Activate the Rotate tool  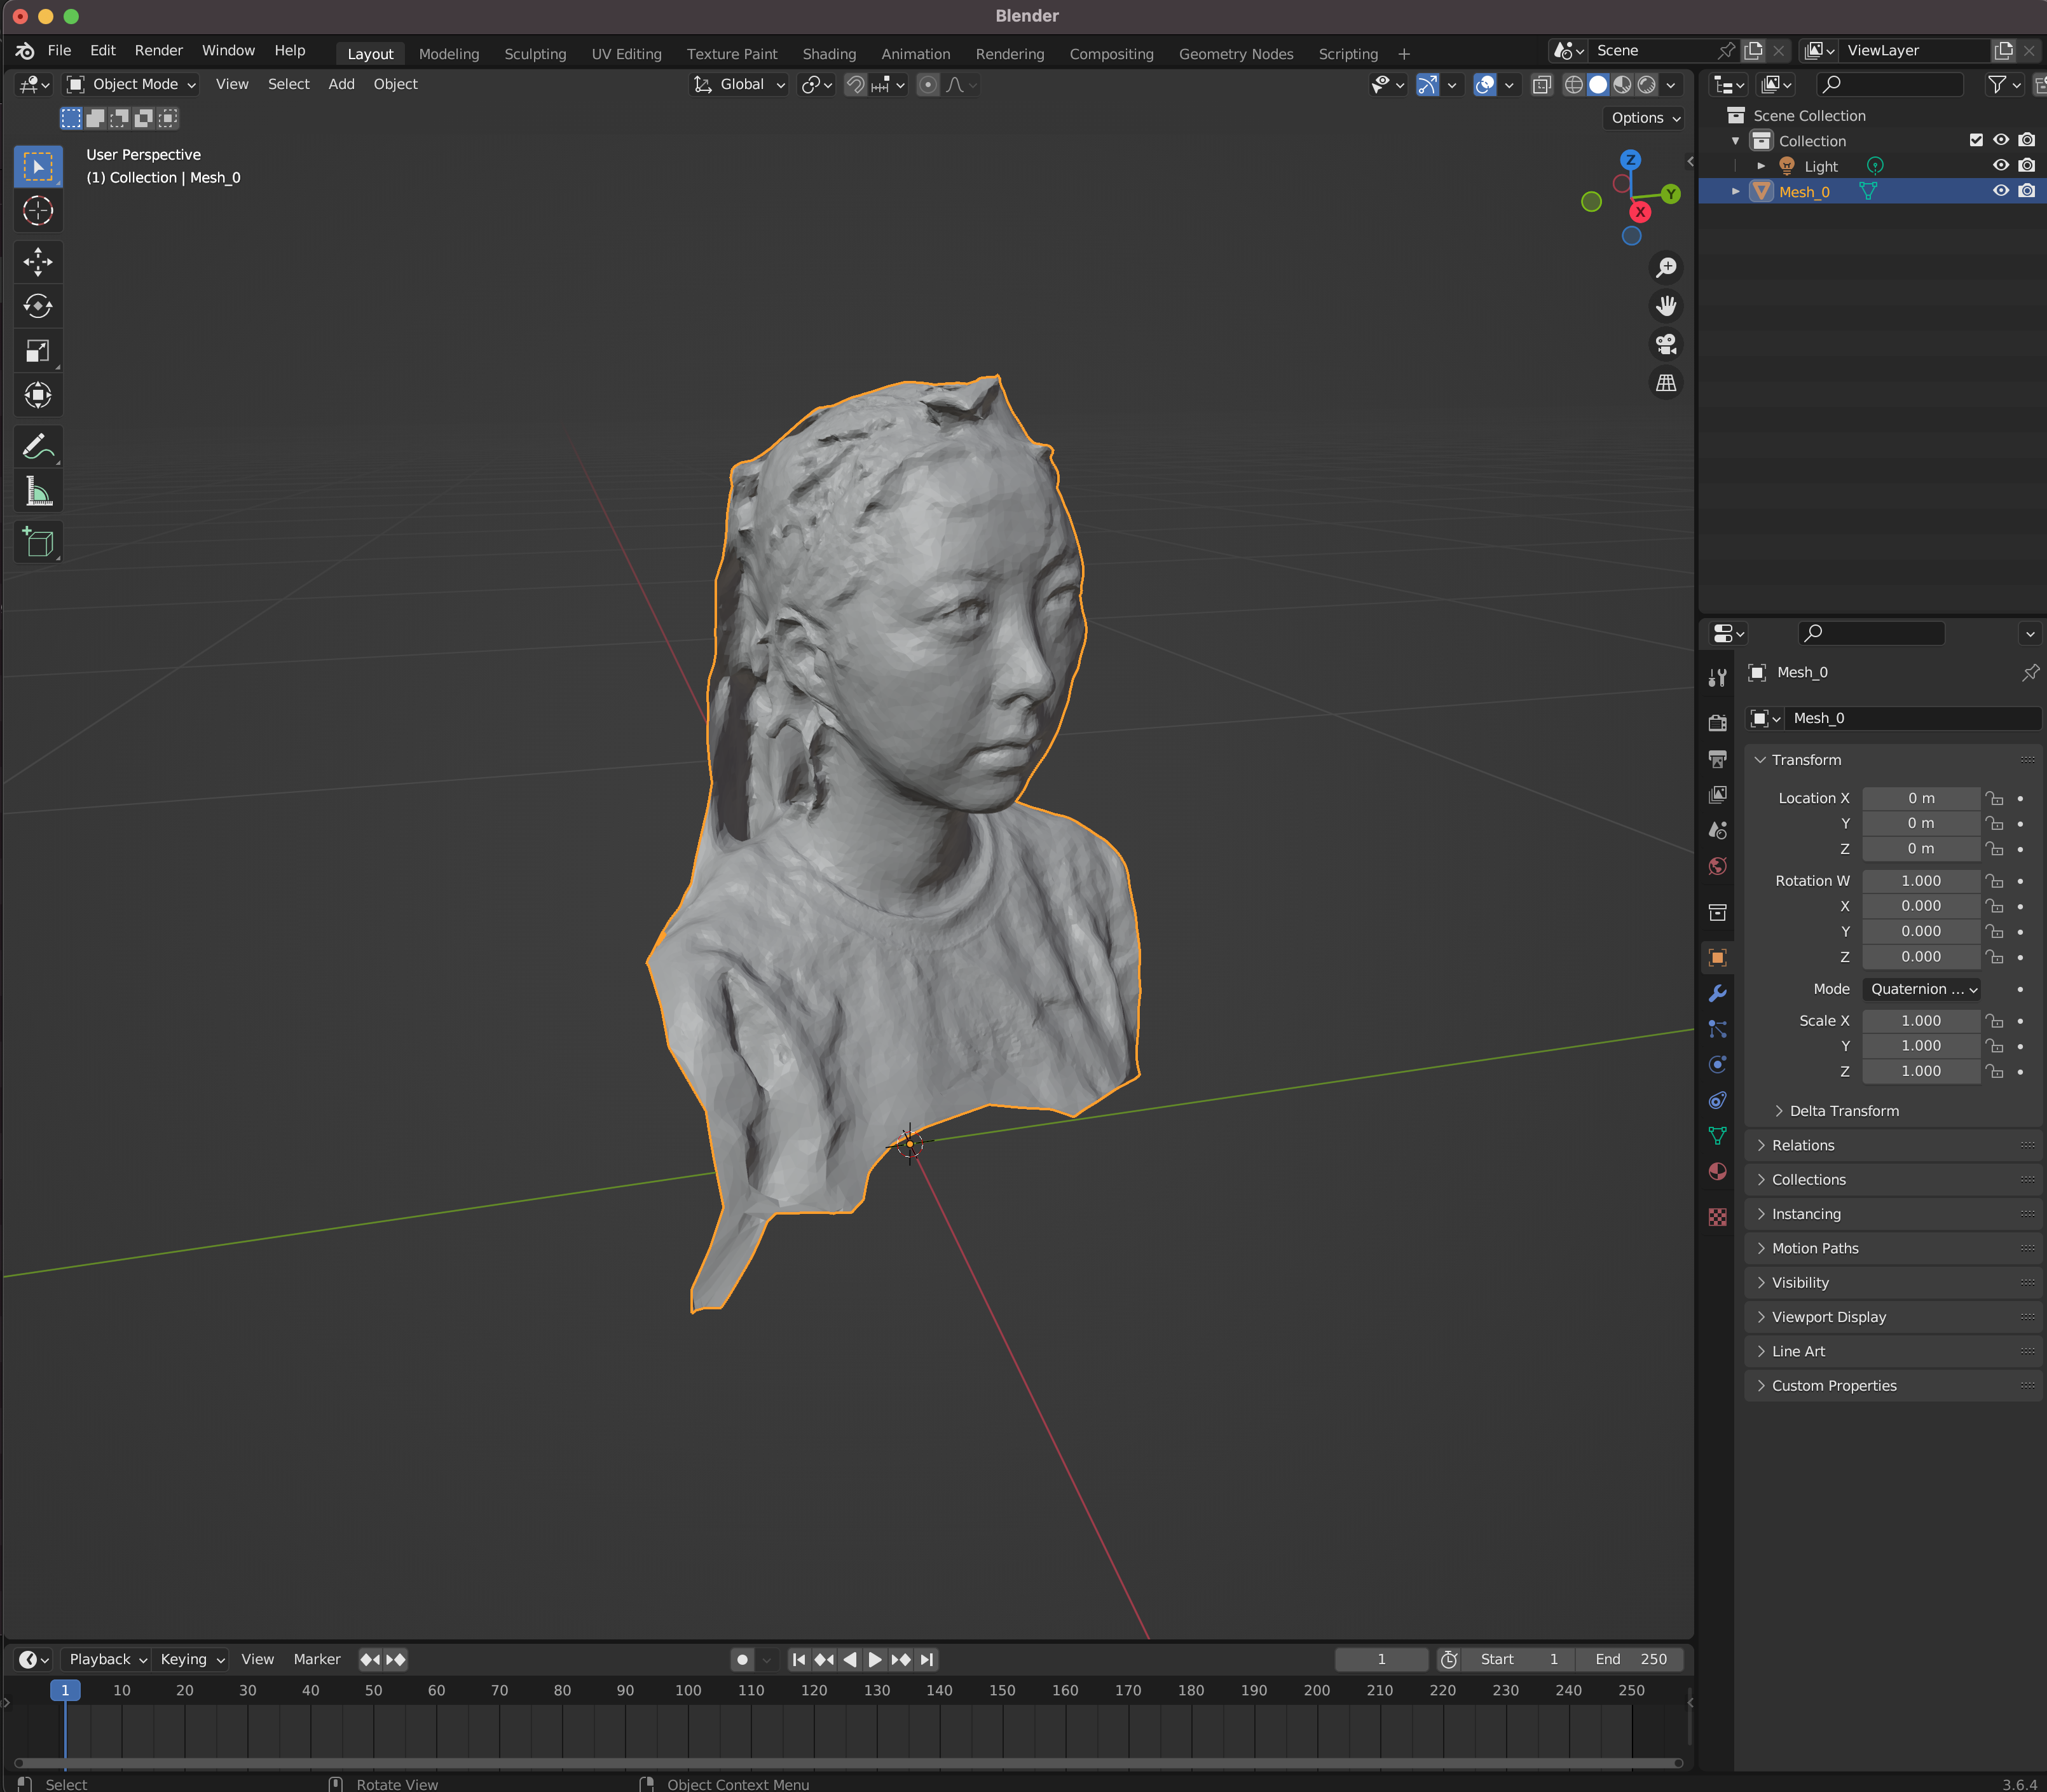[38, 306]
